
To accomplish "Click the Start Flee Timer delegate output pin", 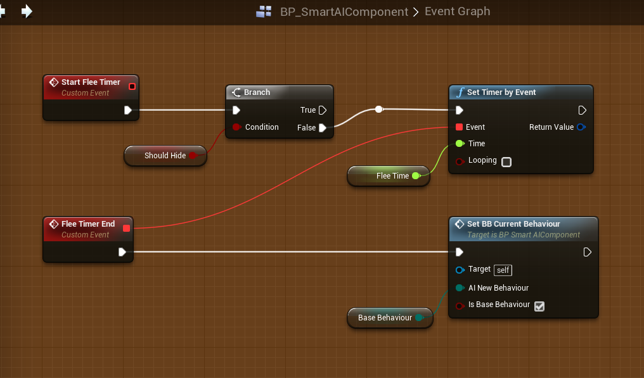I will pyautogui.click(x=132, y=86).
